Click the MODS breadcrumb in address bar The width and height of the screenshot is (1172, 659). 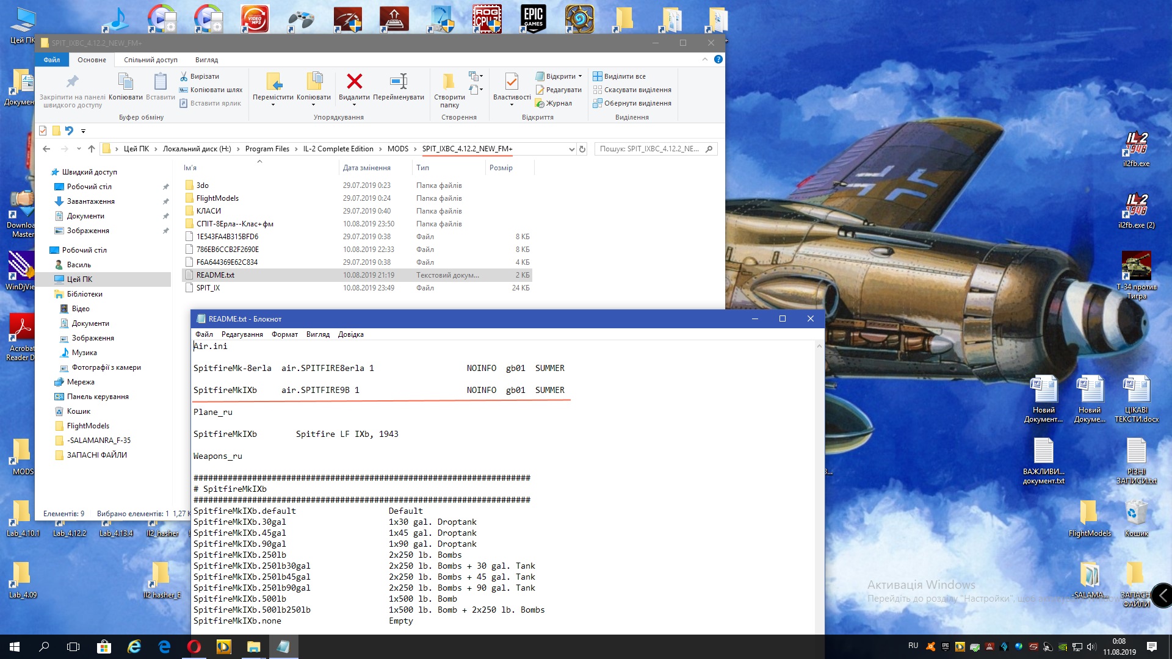coord(397,149)
